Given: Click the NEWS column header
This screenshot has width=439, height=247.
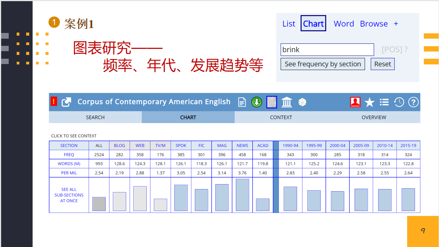Looking at the screenshot, I should click(x=242, y=145).
